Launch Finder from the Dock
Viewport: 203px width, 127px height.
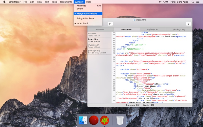click(x=83, y=120)
